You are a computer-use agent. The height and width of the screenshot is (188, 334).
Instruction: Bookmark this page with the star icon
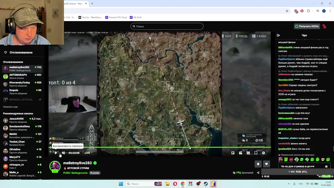(287, 11)
